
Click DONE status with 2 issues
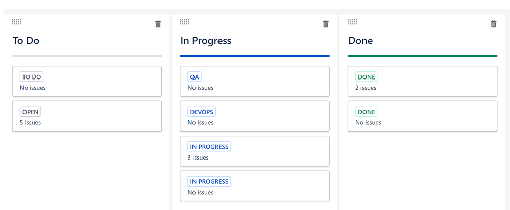[x=423, y=81]
